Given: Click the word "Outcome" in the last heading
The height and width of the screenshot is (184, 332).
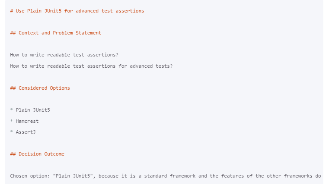Looking at the screenshot, I should point(55,154).
